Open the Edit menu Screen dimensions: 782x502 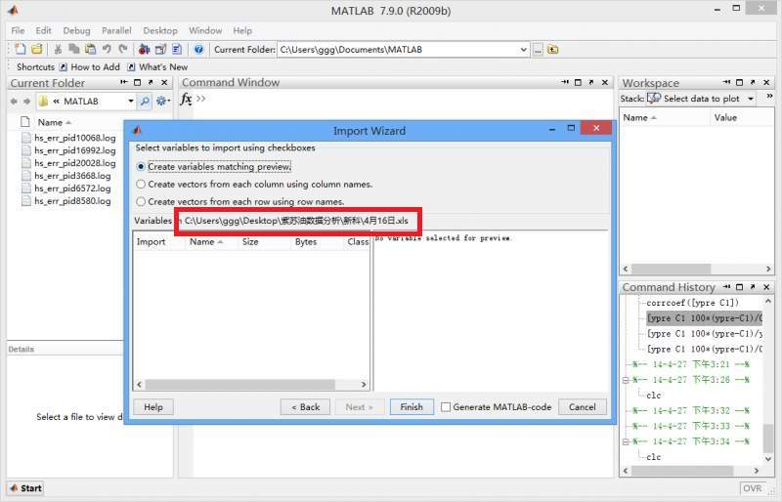coord(43,30)
